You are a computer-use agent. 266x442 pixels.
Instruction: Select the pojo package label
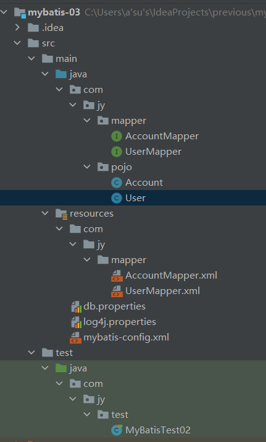(x=122, y=167)
